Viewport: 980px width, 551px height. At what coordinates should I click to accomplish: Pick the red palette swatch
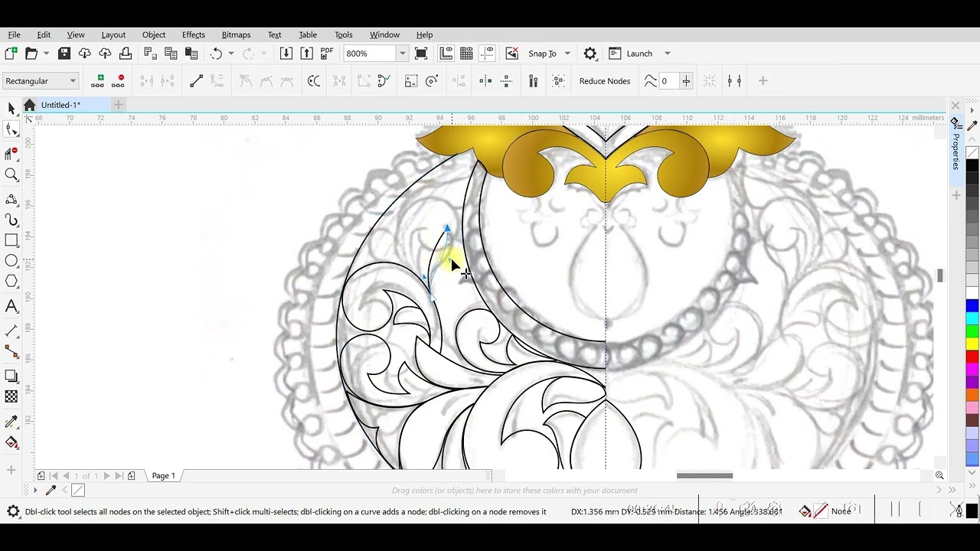(x=972, y=357)
